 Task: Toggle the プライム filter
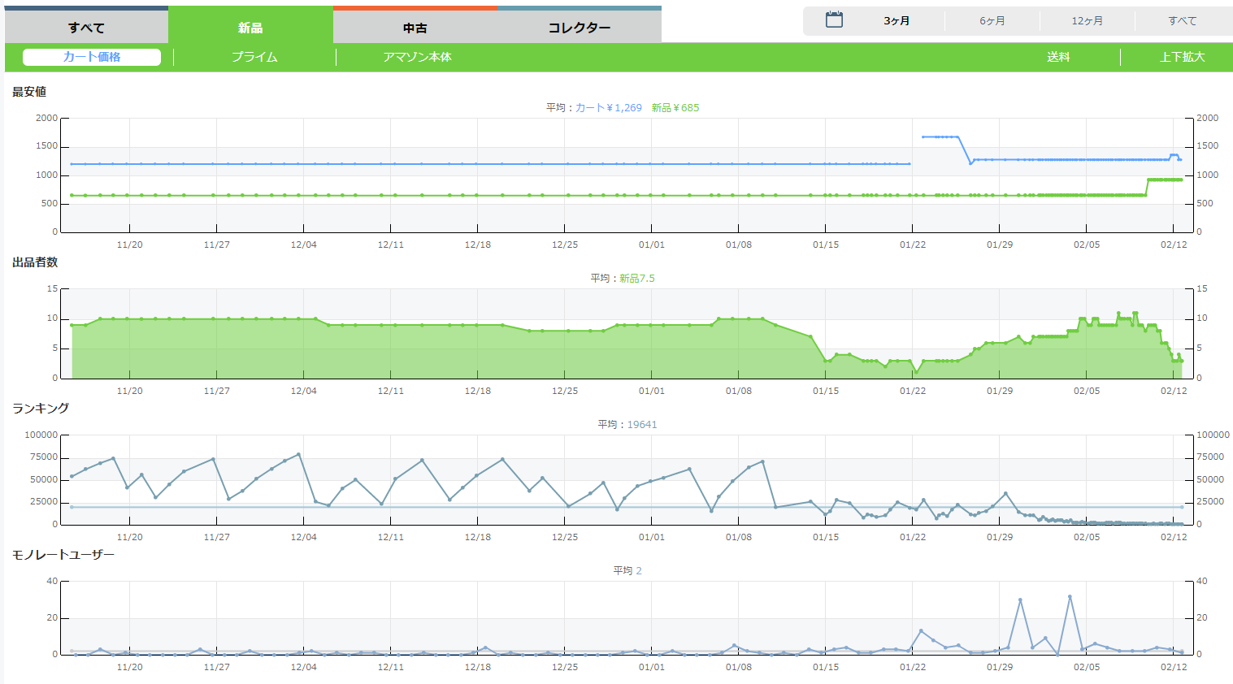(254, 57)
